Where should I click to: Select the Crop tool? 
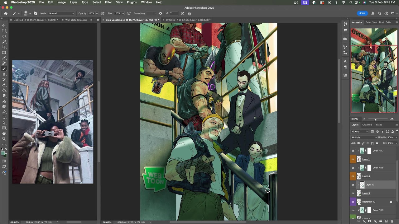point(4,47)
